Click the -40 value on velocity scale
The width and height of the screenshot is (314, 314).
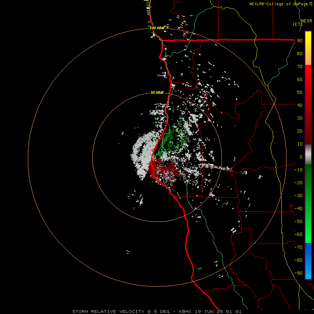tap(298, 209)
